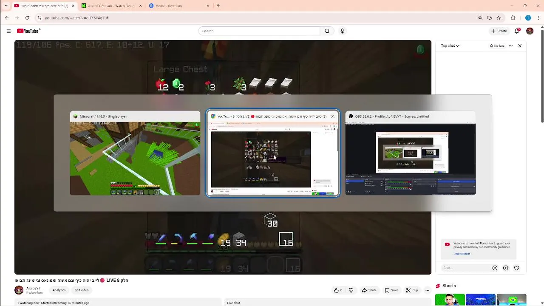Image resolution: width=544 pixels, height=306 pixels.
Task: Open the browser zoom magnifier icon
Action: (x=480, y=18)
